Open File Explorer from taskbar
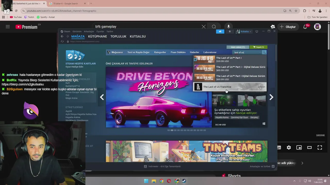330x185 pixels. click(x=154, y=181)
